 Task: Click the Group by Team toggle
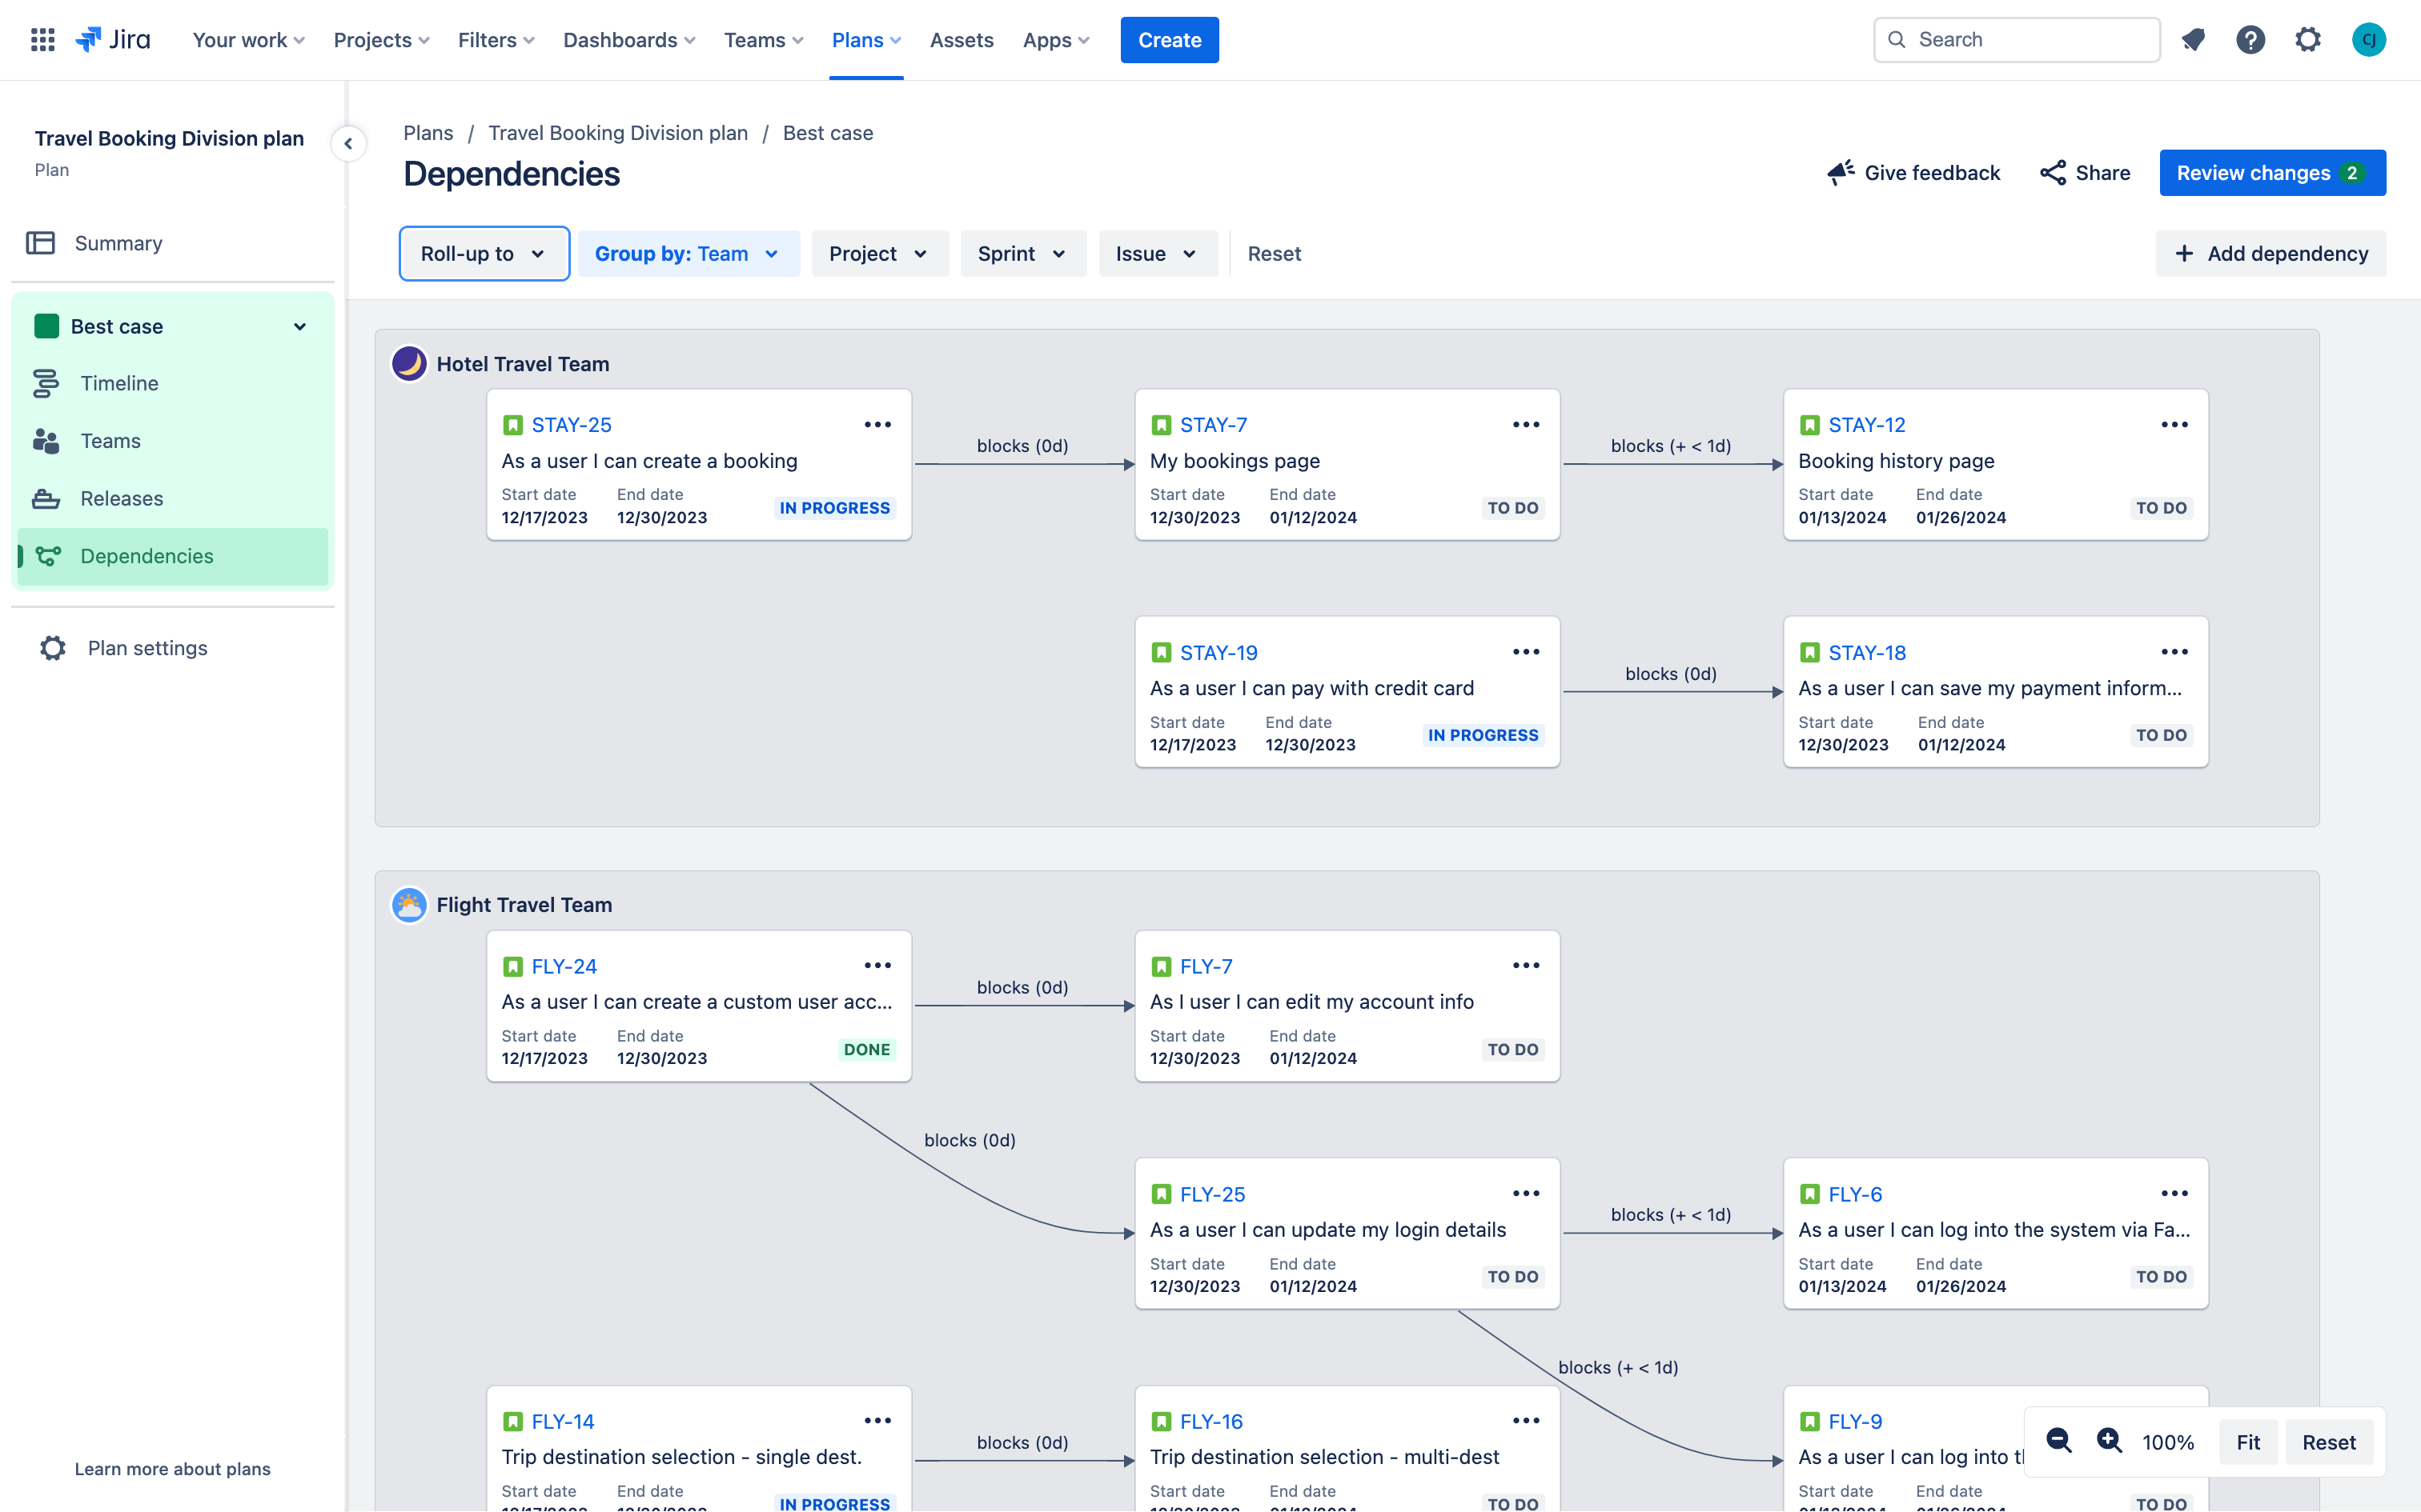[687, 254]
